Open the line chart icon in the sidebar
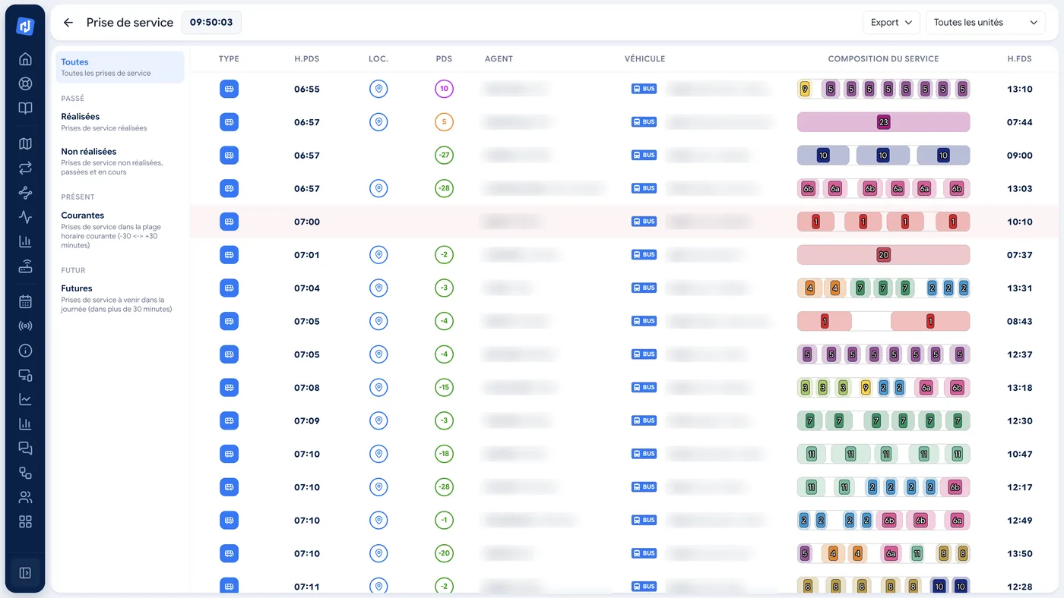This screenshot has width=1064, height=598. coord(25,399)
